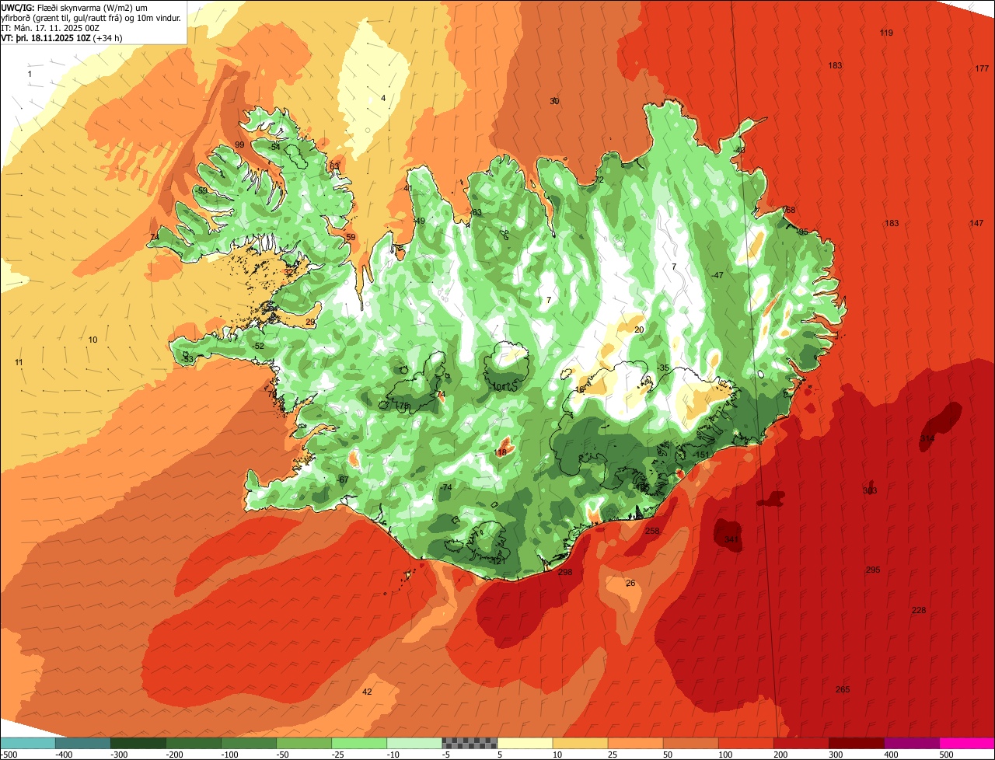Click the flux value 4 in the pale area
The height and width of the screenshot is (760, 995).
pos(383,98)
